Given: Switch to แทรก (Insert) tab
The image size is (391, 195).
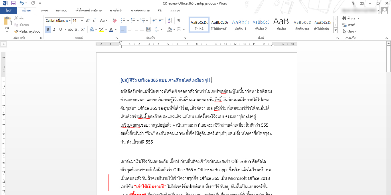Looking at the screenshot, I should coord(44,11).
